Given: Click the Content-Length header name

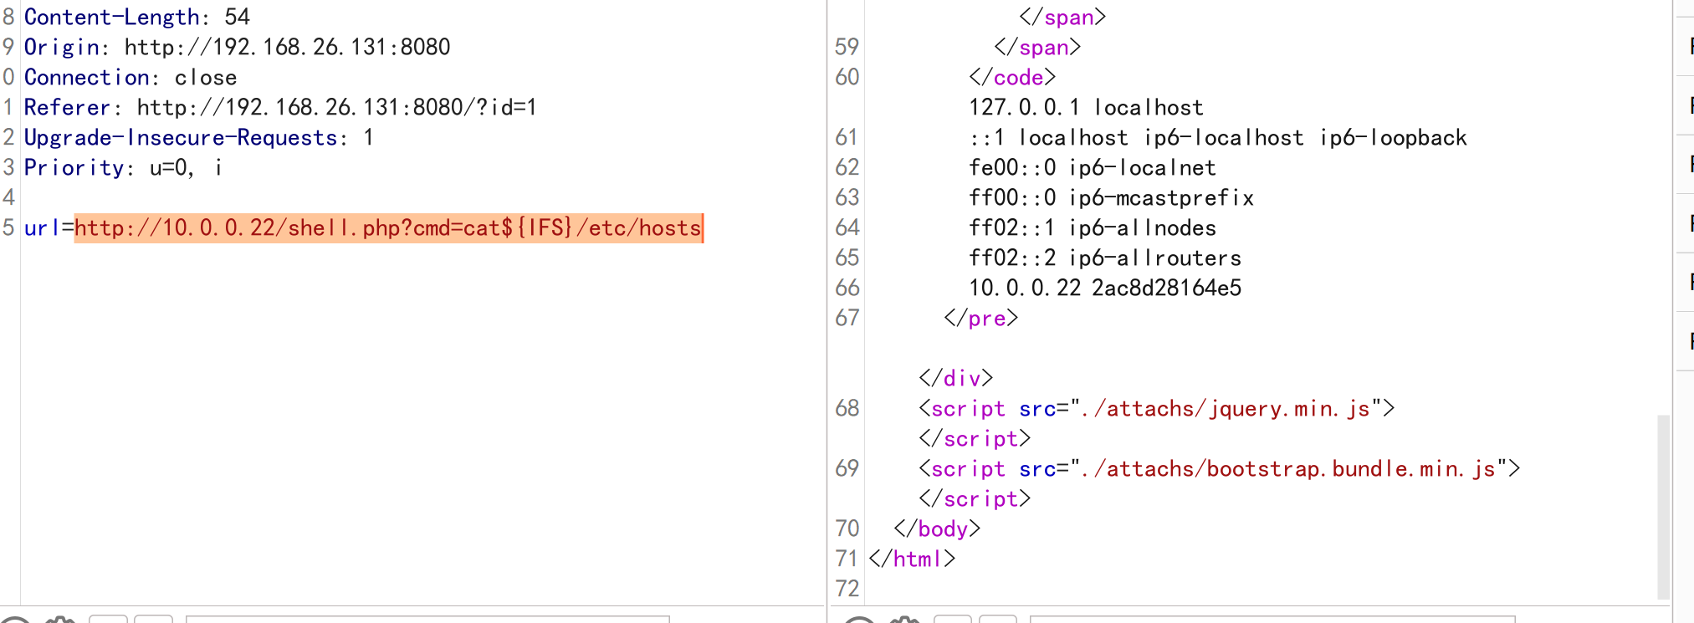Looking at the screenshot, I should (x=112, y=17).
